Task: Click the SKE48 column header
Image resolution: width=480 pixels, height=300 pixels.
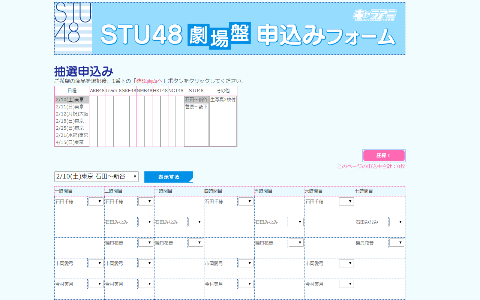Action: (x=129, y=91)
